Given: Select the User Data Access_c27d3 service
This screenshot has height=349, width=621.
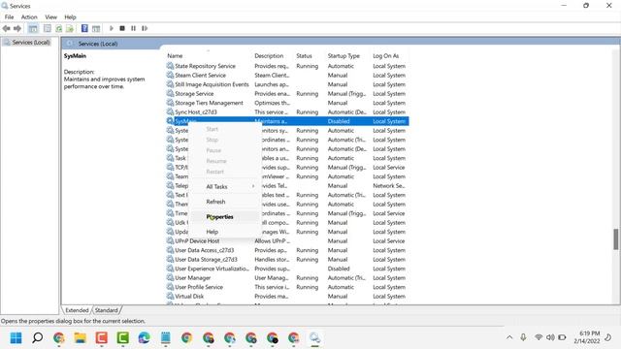Looking at the screenshot, I should tap(287, 250).
